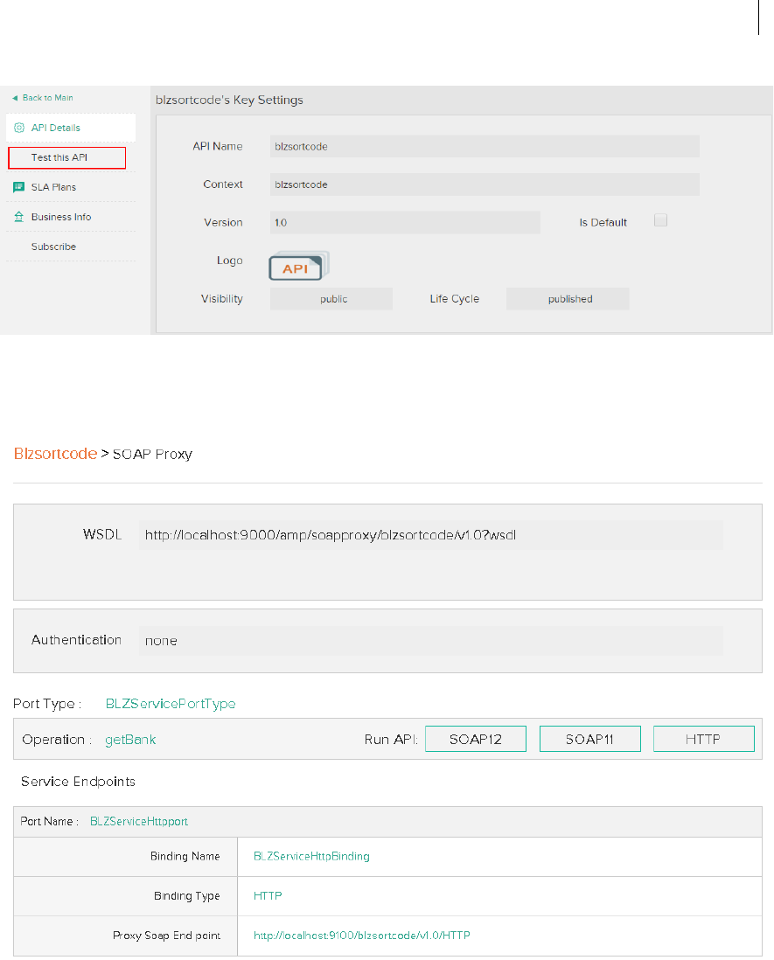
Task: Click the API Details gear icon
Action: pyautogui.click(x=19, y=128)
